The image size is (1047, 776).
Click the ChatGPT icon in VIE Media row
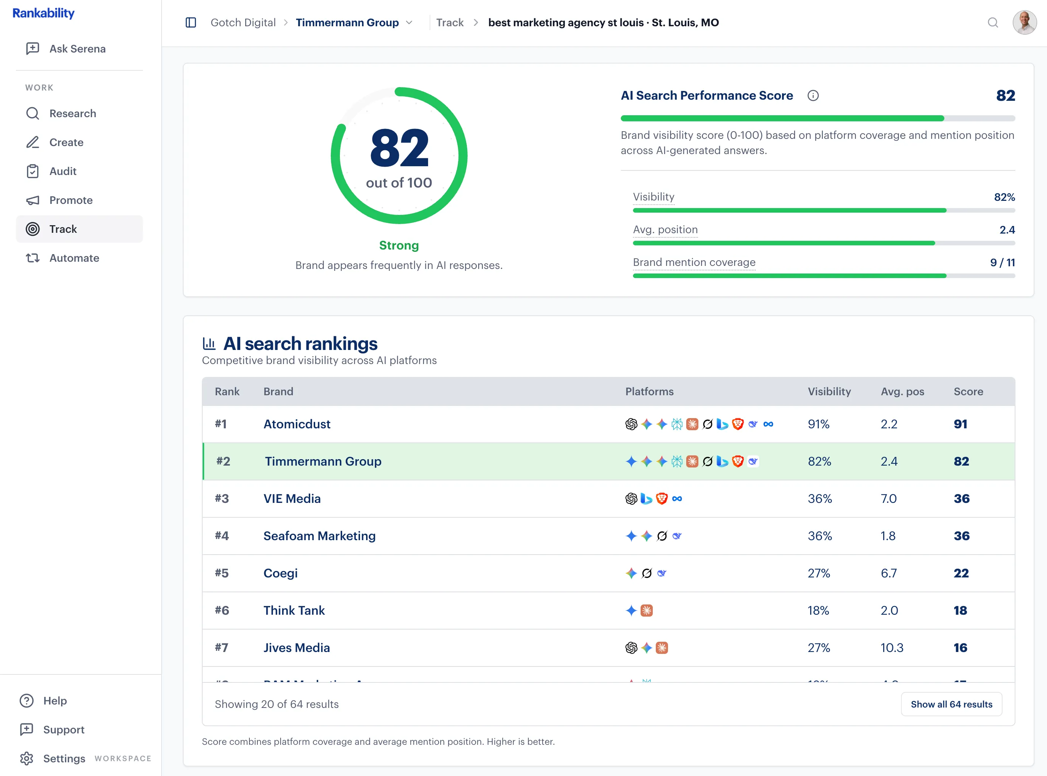tap(631, 498)
